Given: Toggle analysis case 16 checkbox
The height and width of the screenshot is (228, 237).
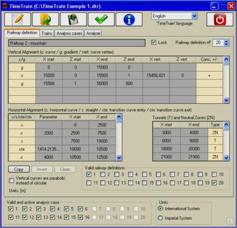Looking at the screenshot, I should pyautogui.click(x=80, y=217).
